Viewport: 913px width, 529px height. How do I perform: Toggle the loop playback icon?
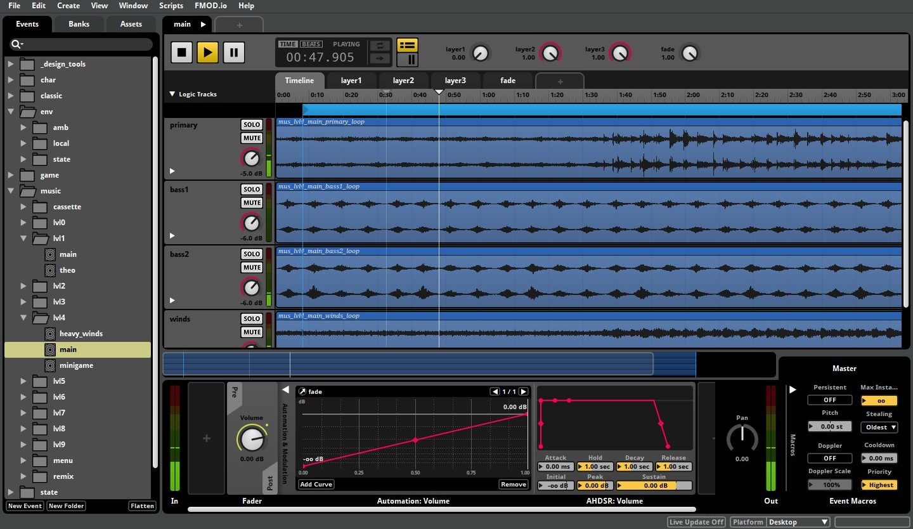tap(380, 46)
